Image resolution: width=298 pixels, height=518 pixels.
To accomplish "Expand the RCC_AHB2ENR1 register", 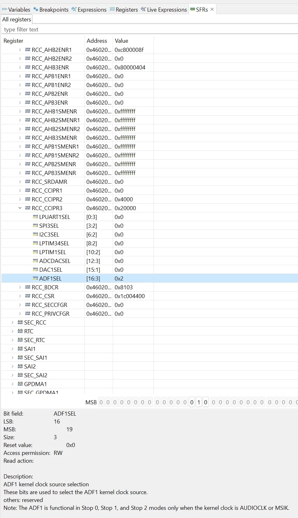I will (20, 50).
